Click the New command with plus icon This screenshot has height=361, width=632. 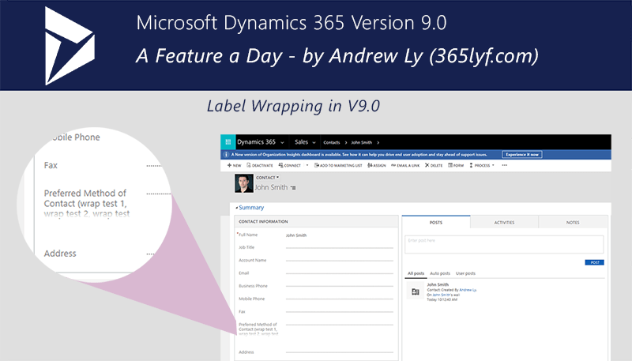[x=234, y=165]
